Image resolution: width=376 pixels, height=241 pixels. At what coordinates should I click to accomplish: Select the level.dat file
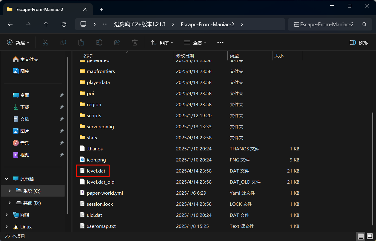pyautogui.click(x=96, y=171)
